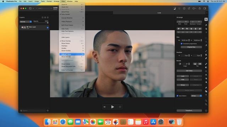Expand the Video Playback submenu

[x=72, y=22]
